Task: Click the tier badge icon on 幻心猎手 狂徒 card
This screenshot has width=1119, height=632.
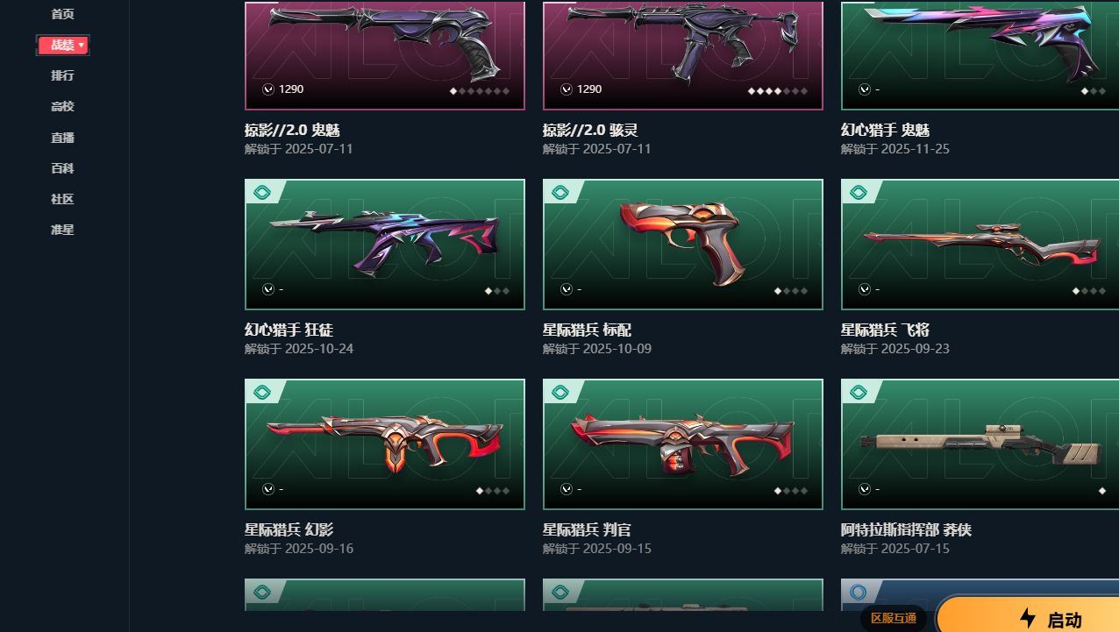Action: [x=260, y=192]
